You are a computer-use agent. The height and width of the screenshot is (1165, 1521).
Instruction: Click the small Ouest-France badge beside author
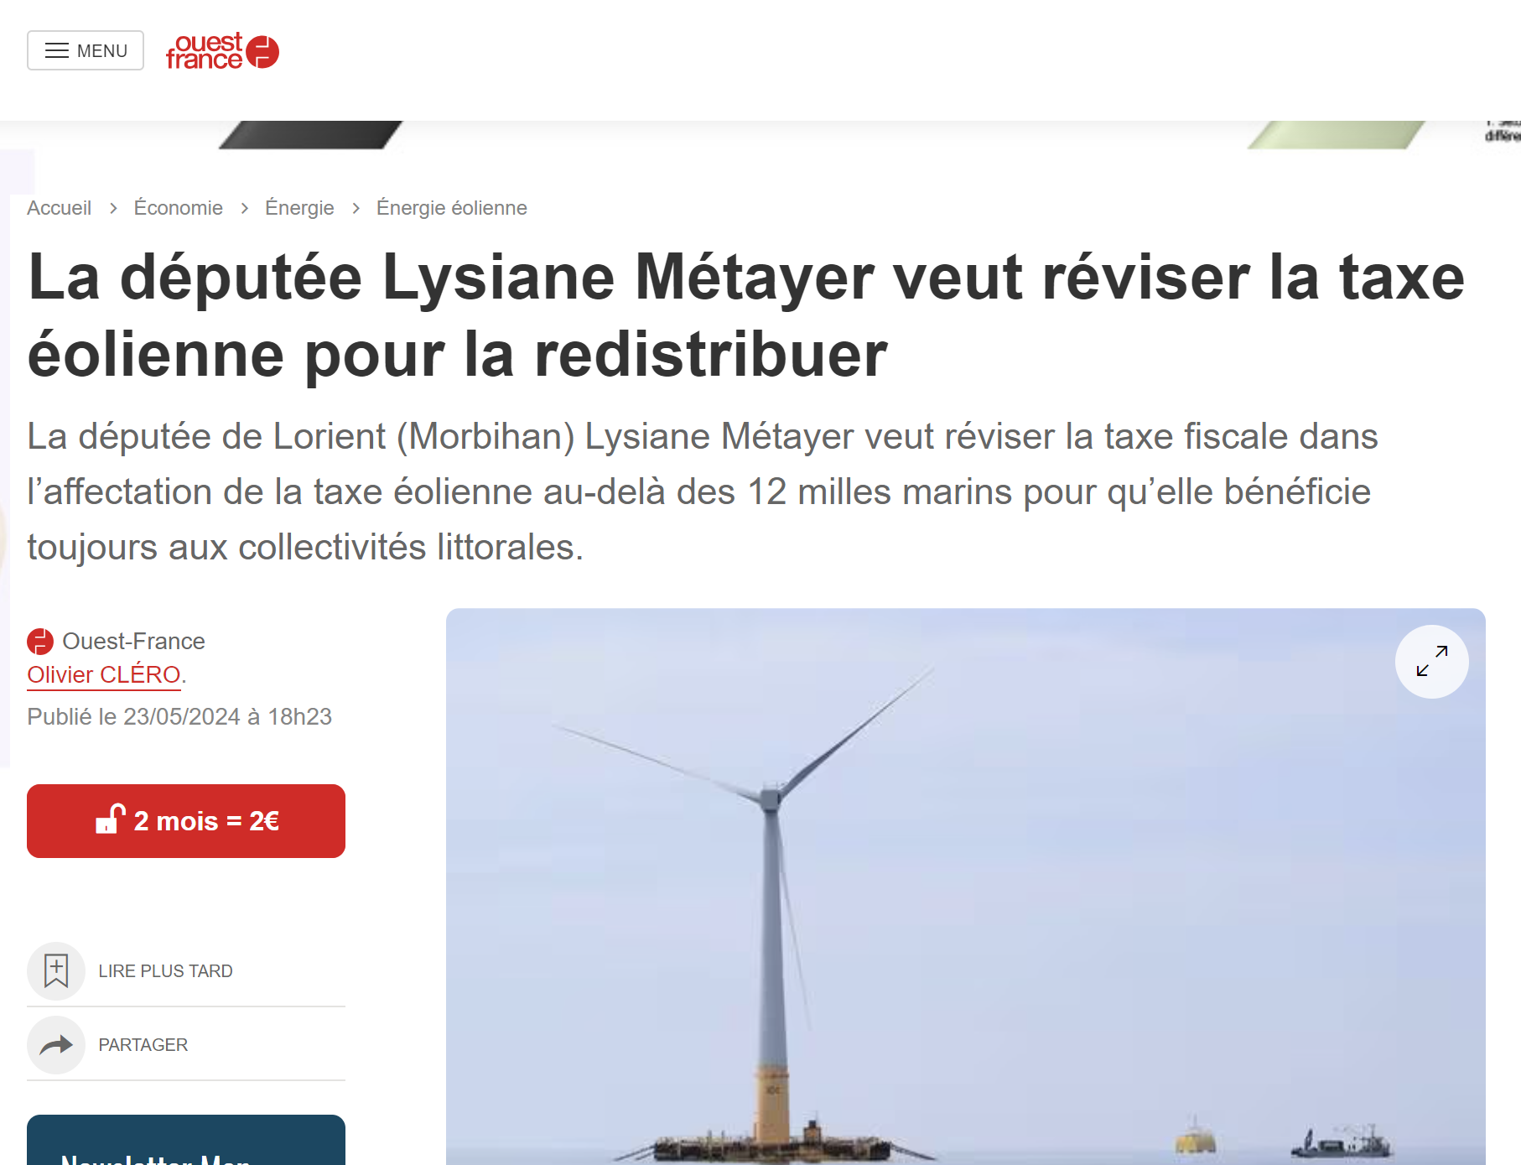point(40,642)
